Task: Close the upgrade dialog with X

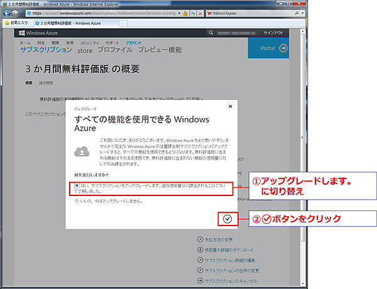Action: (x=230, y=106)
